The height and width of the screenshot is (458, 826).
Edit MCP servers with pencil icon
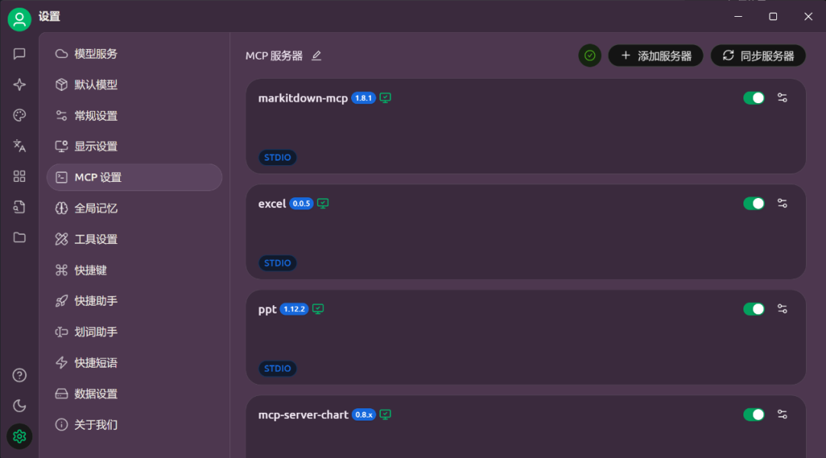(316, 56)
